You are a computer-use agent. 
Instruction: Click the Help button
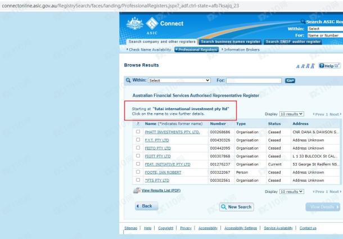(x=330, y=66)
